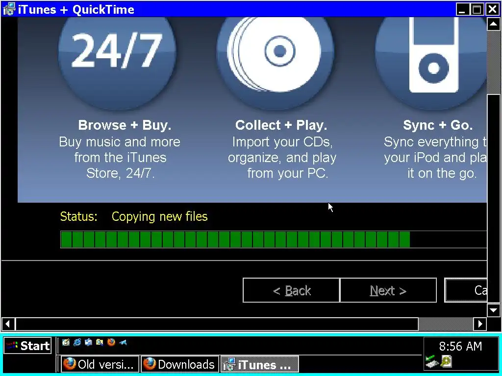The image size is (502, 376).
Task: Click the installer icon in the title bar
Action: tap(9, 9)
